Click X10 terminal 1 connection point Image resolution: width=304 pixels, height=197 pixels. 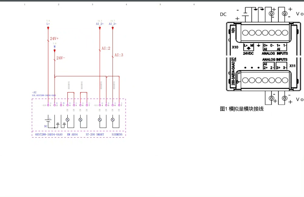[48, 105]
